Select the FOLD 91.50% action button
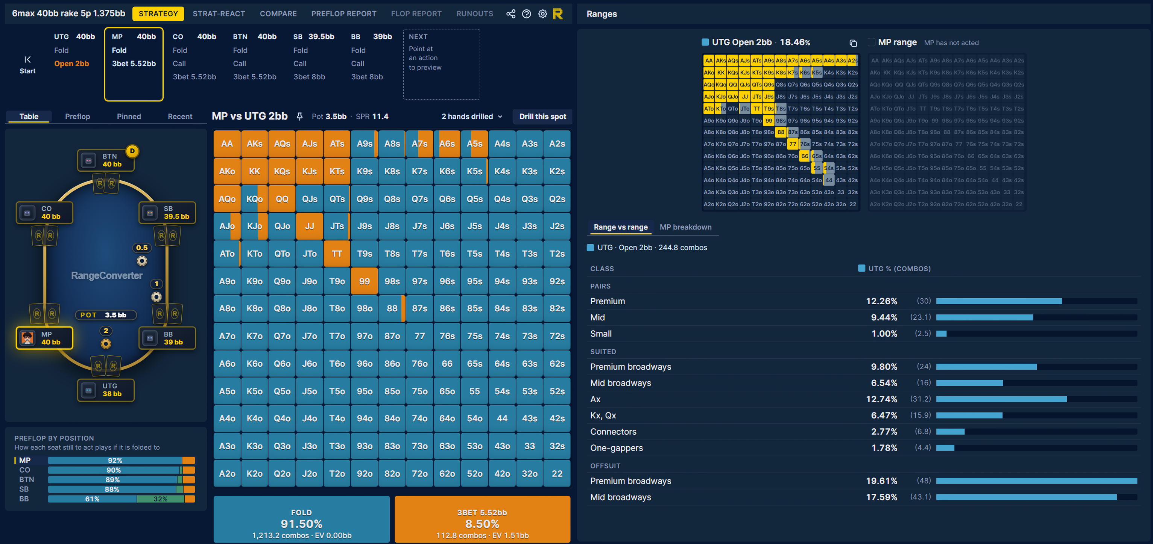This screenshot has height=544, width=1153. tap(301, 519)
